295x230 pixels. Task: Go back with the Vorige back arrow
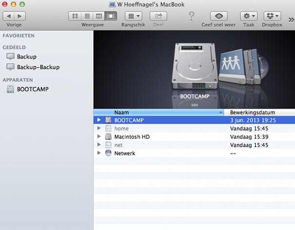click(8, 16)
